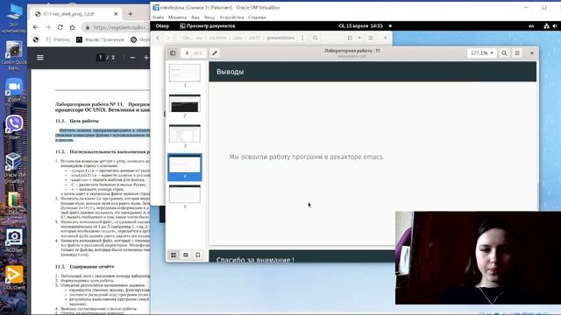Reload the browser page

point(60,27)
